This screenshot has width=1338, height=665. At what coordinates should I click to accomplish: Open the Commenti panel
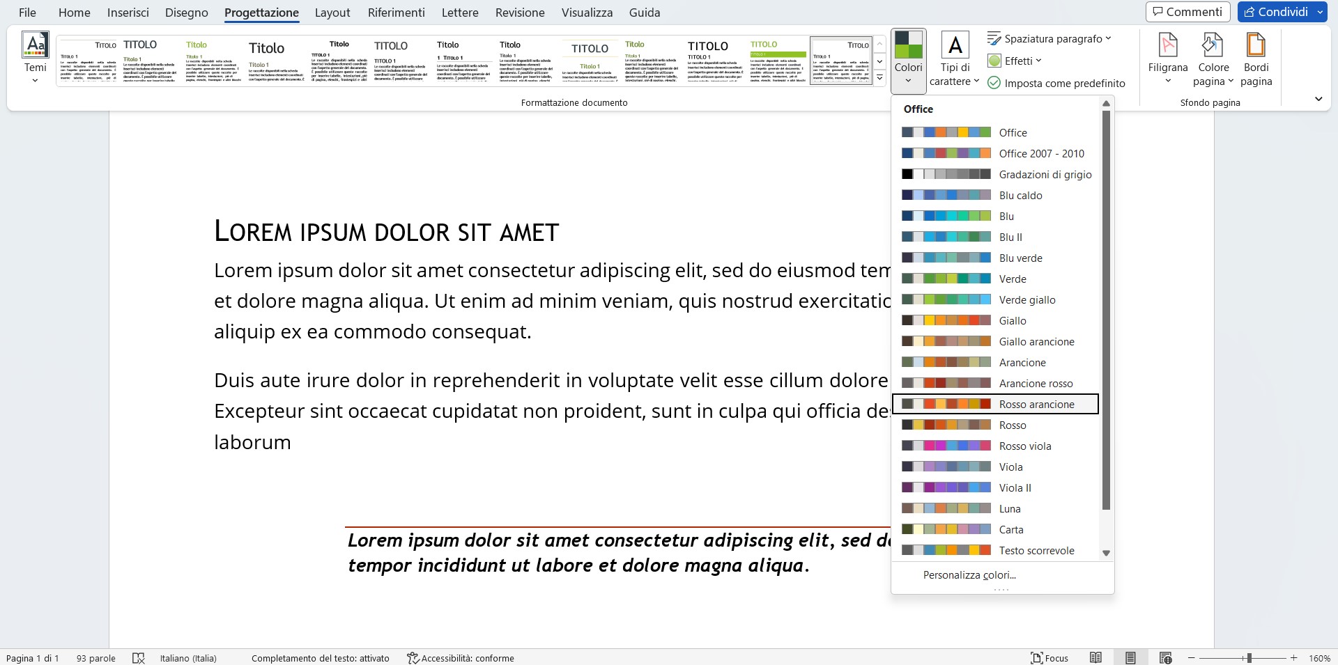(1187, 11)
